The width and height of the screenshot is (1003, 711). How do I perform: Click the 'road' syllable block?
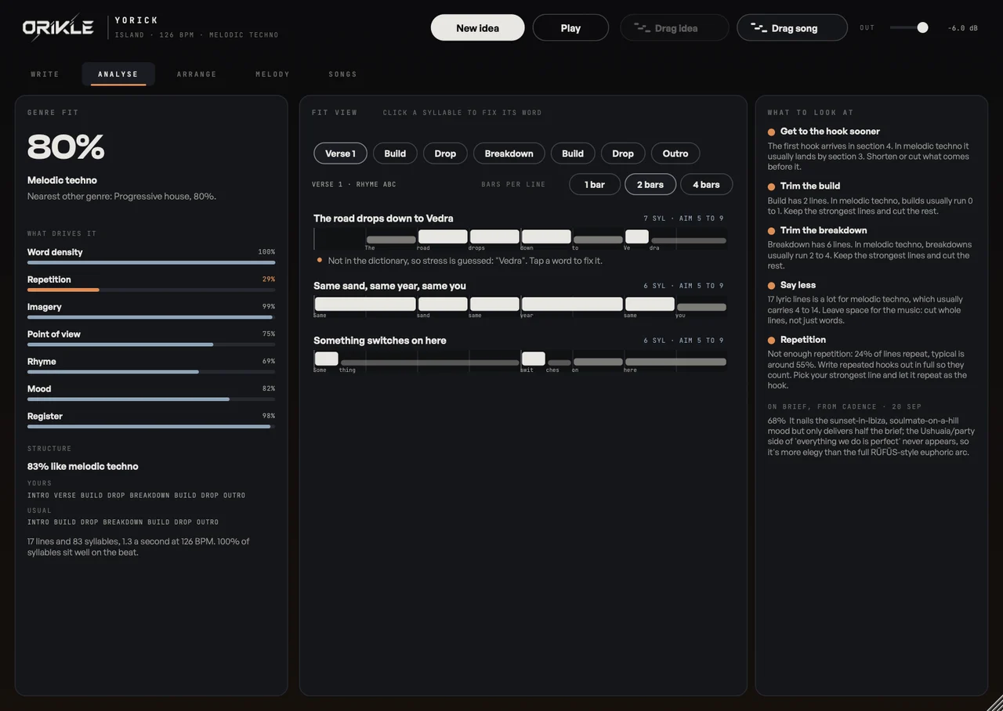point(443,236)
